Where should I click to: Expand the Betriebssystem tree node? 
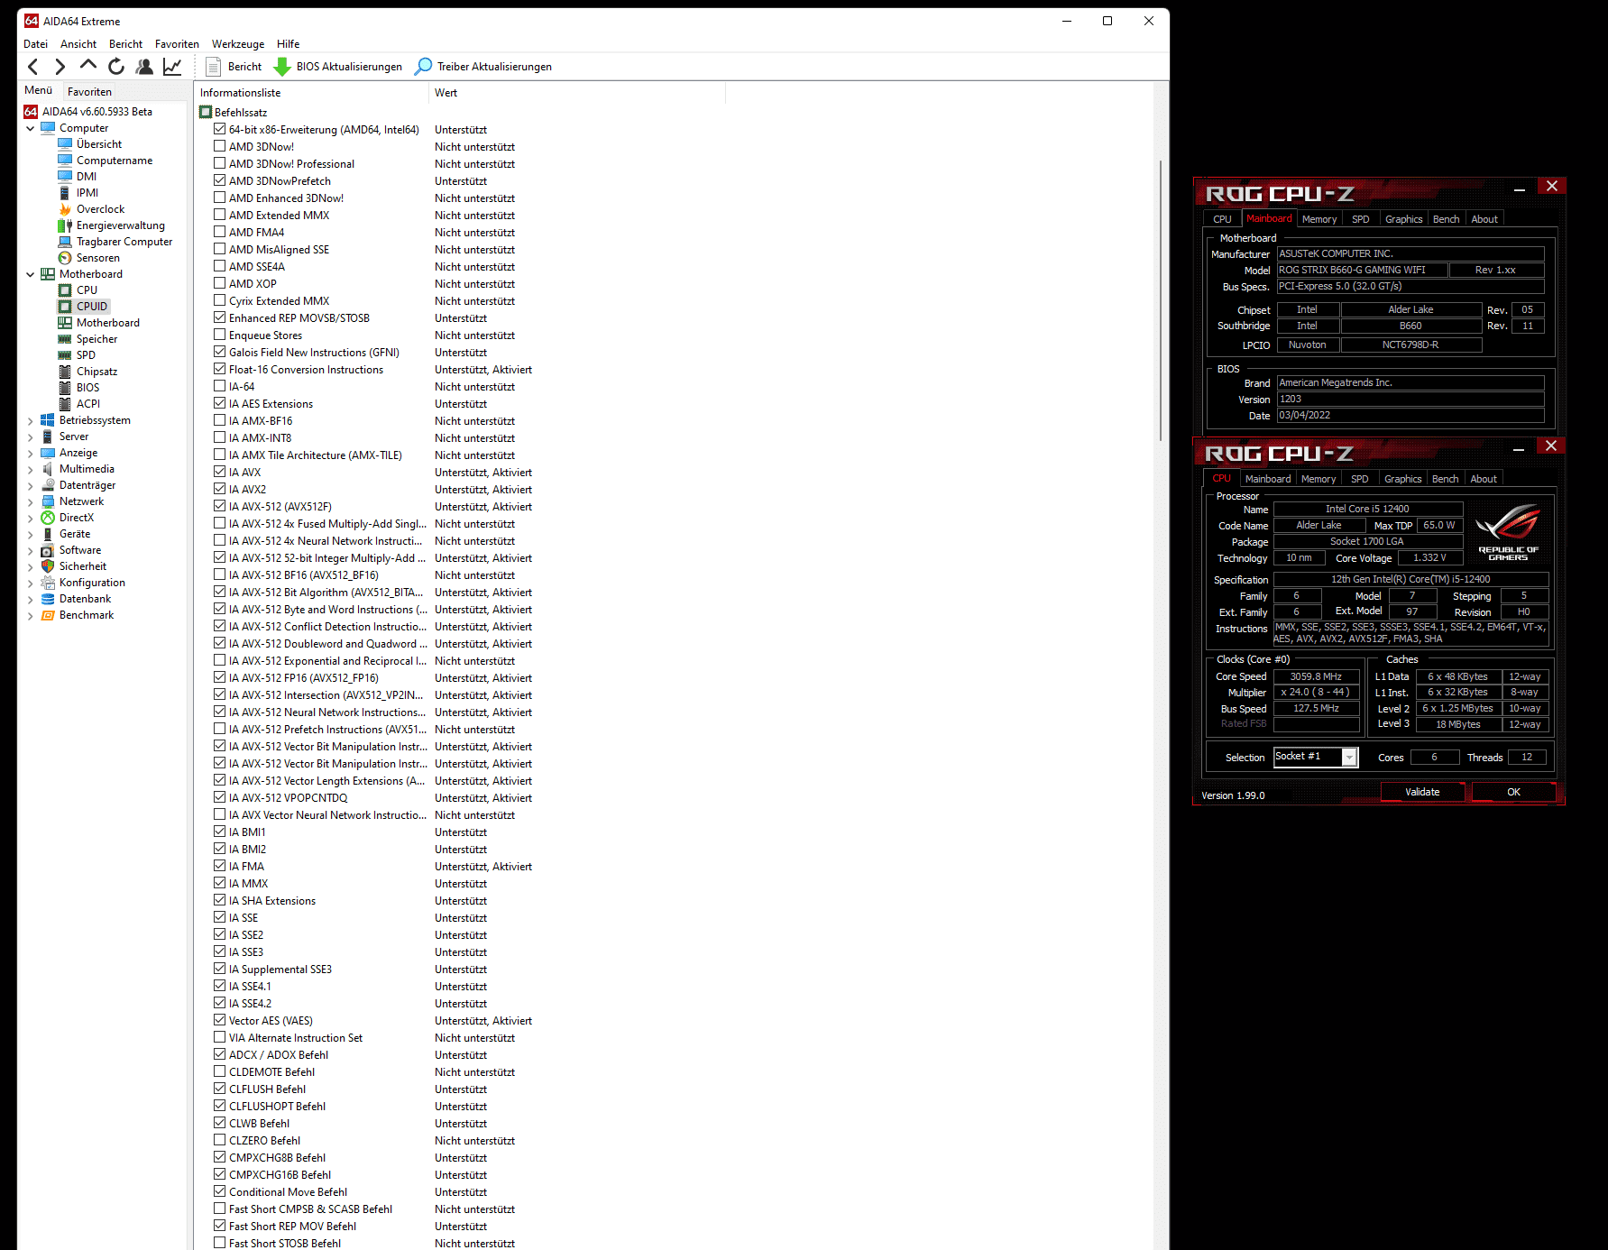coord(30,420)
